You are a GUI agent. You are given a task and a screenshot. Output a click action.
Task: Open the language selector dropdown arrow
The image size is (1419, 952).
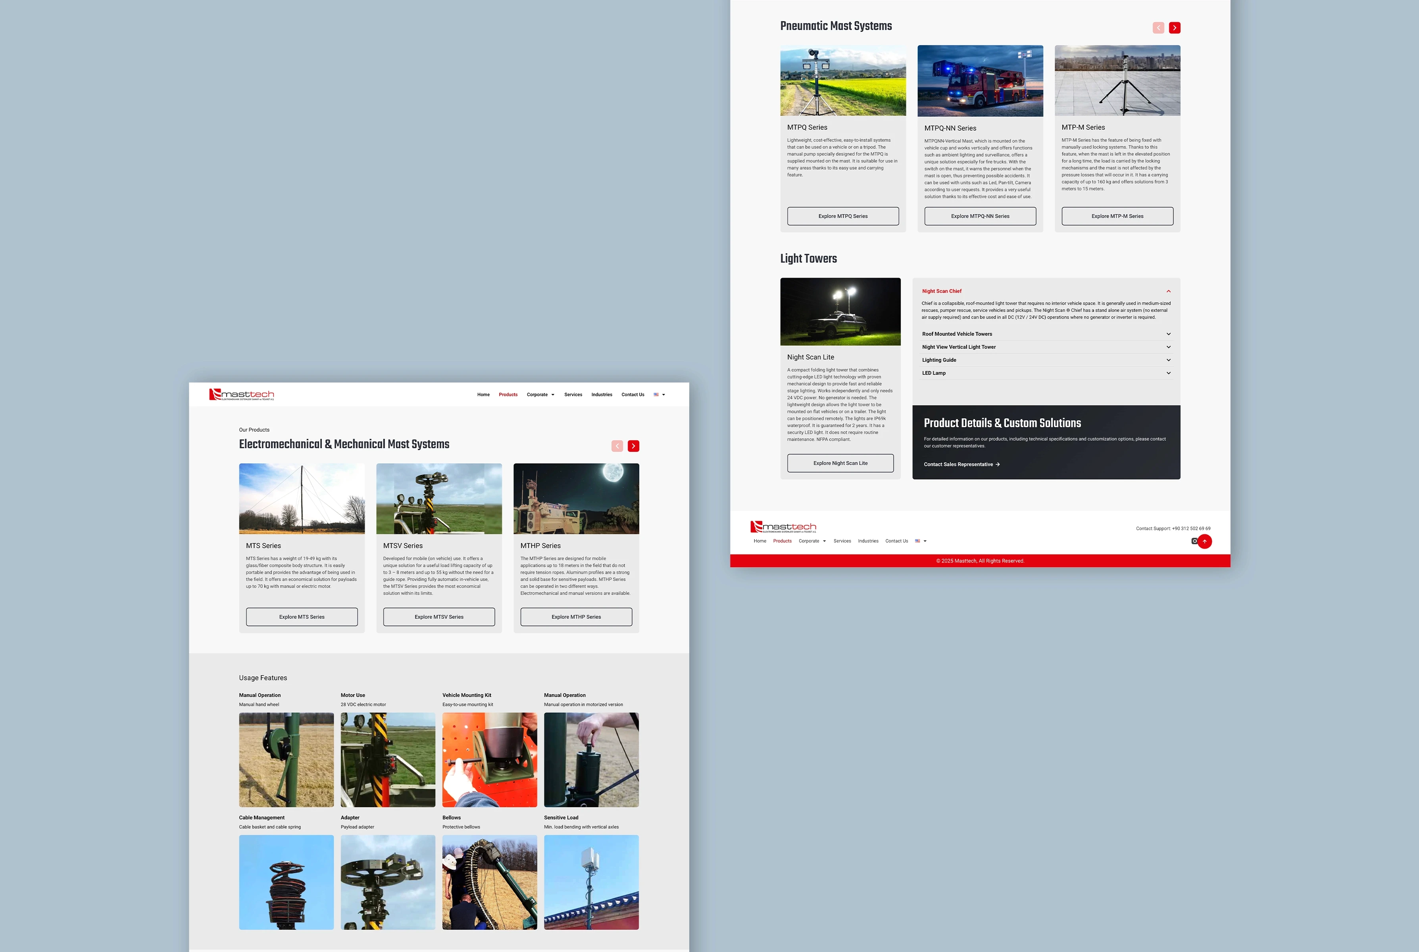click(x=663, y=395)
